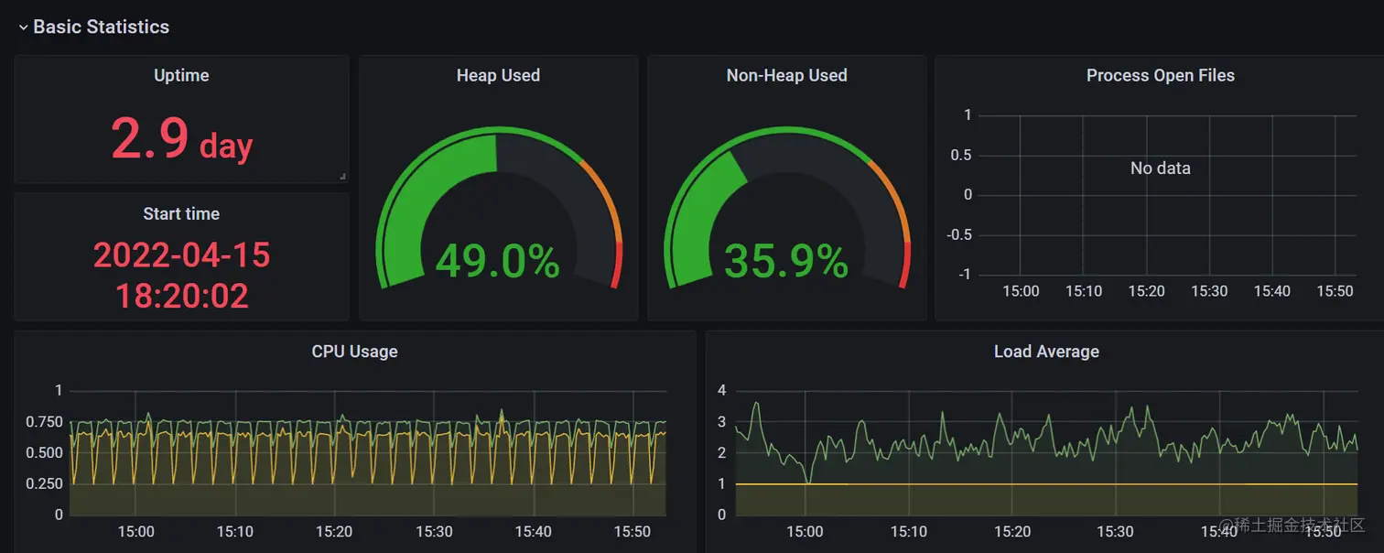Click the 49.0% heap gauge value

tap(497, 261)
